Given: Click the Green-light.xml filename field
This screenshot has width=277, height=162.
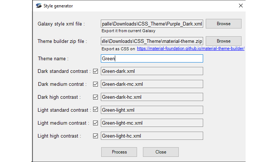Looking at the screenshot, I should pyautogui.click(x=152, y=110).
